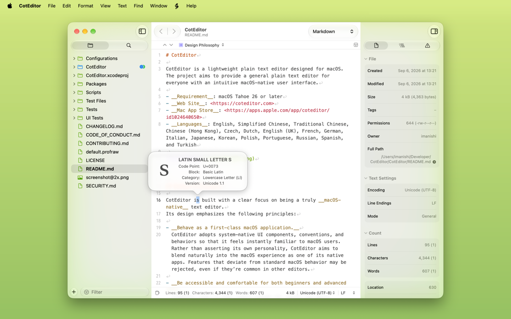Click the 4 kB file size in status bar
511x319 pixels.
(290, 292)
